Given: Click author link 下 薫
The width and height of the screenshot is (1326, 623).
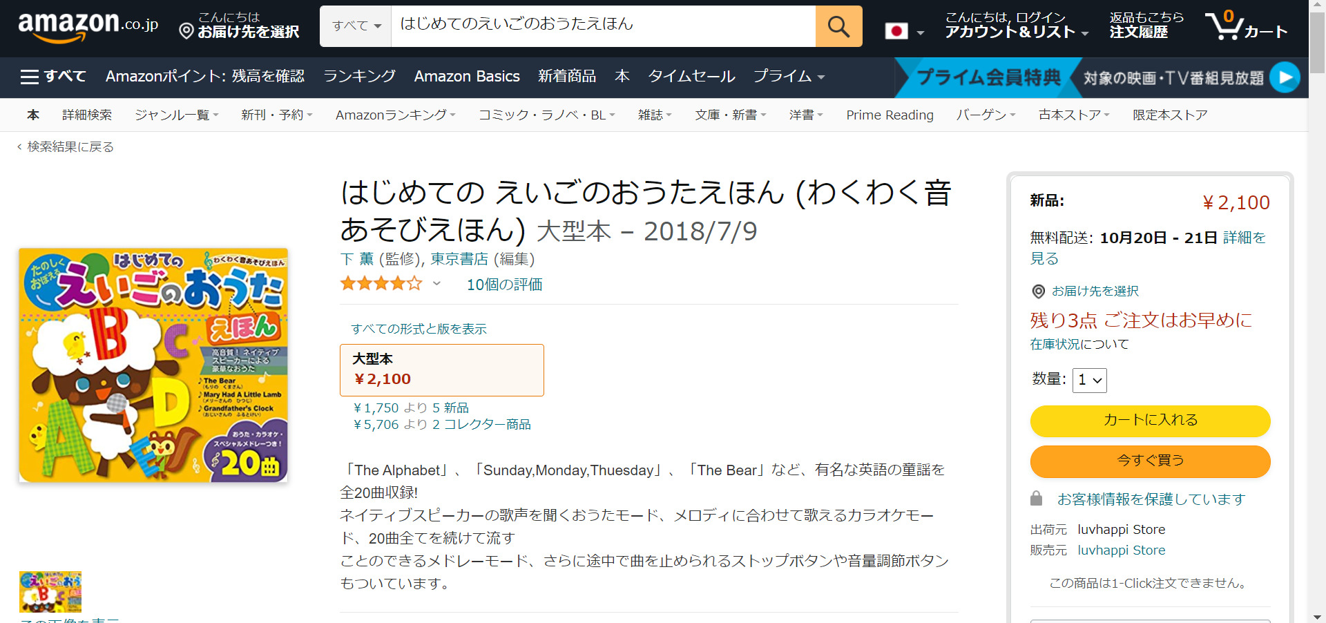Looking at the screenshot, I should click(357, 259).
